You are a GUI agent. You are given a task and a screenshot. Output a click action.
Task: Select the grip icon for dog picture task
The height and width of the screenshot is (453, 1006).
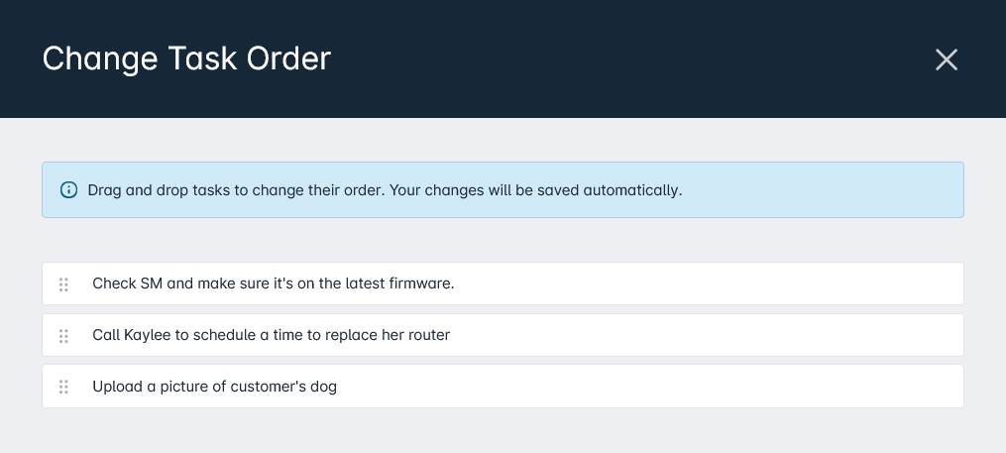click(63, 387)
